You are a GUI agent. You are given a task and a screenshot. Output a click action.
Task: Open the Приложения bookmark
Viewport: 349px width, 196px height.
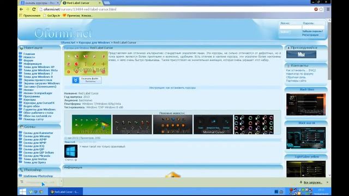[30, 16]
